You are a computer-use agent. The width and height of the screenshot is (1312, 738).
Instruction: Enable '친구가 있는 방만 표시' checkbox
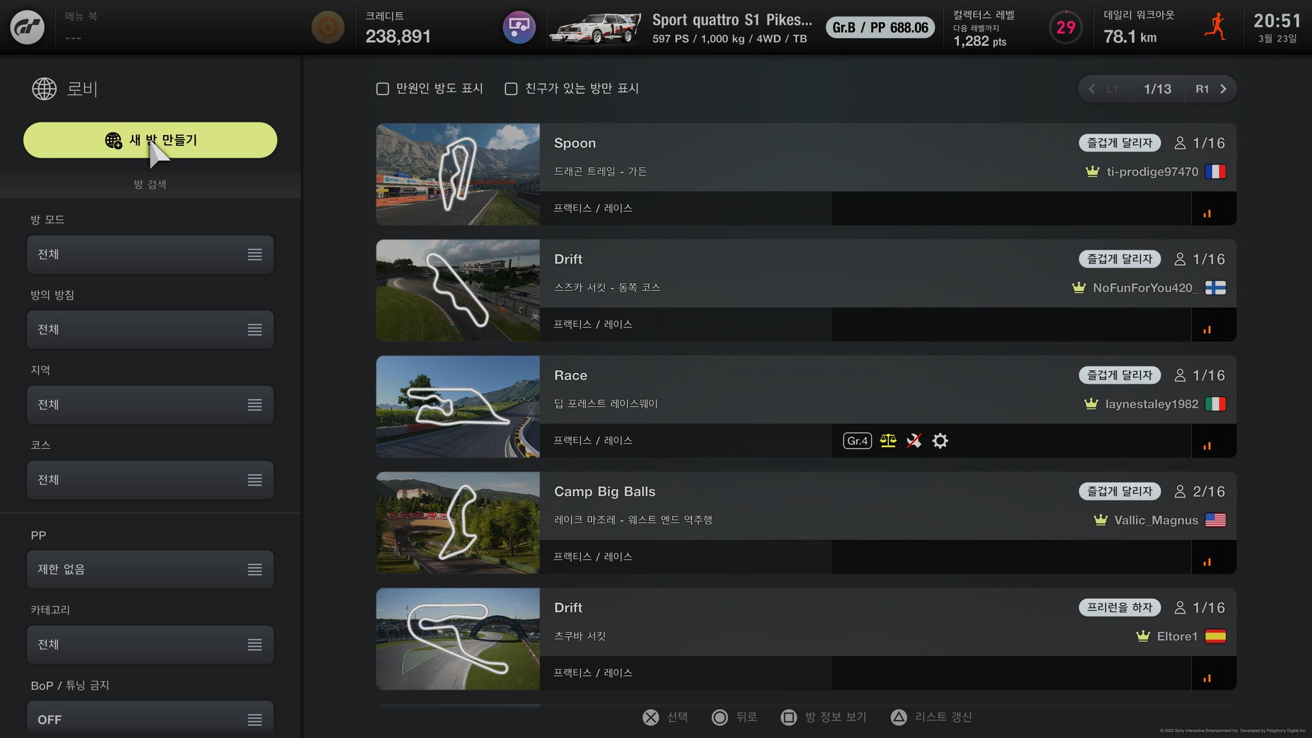pyautogui.click(x=511, y=89)
